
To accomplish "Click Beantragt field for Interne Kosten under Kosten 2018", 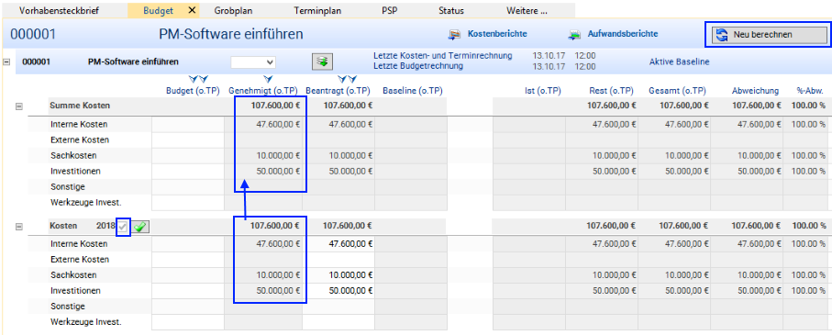I will click(x=339, y=244).
